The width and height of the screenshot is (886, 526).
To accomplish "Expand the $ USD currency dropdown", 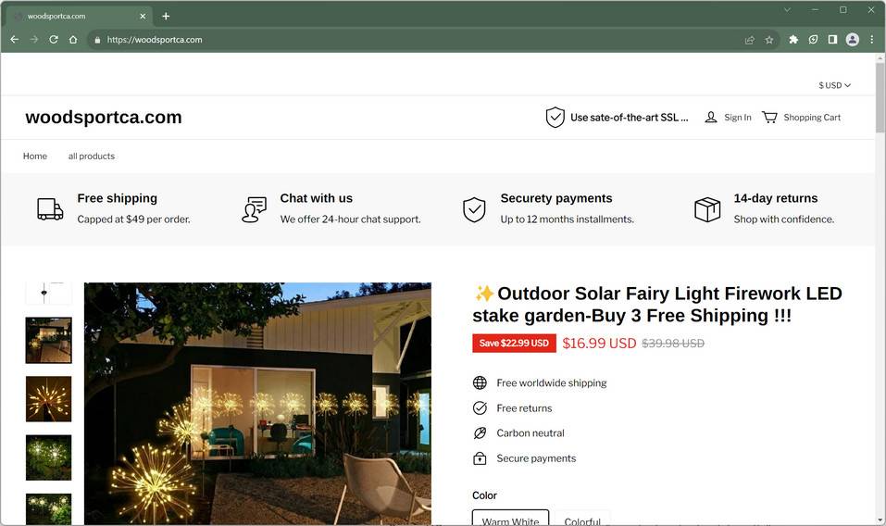I will [x=834, y=85].
